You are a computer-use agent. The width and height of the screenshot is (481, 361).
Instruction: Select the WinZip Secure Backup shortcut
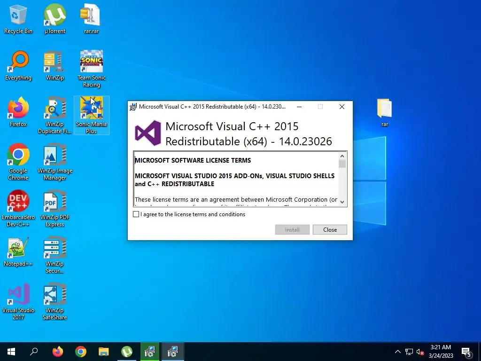point(54,255)
